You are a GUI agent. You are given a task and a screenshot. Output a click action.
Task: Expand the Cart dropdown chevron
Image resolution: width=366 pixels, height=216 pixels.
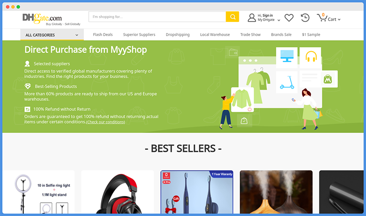point(339,20)
